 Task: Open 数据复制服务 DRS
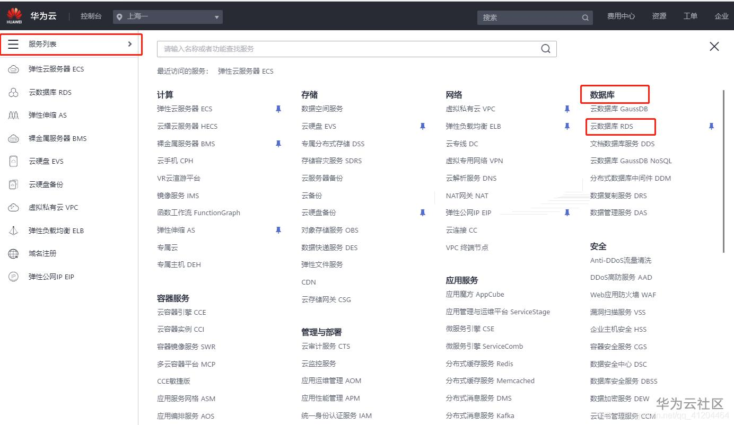click(x=618, y=196)
